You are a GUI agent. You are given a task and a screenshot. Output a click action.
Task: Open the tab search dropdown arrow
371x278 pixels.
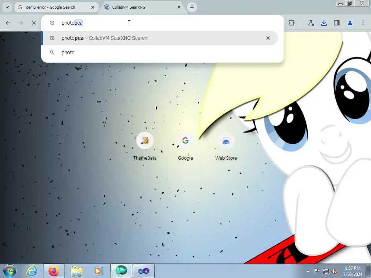point(7,7)
